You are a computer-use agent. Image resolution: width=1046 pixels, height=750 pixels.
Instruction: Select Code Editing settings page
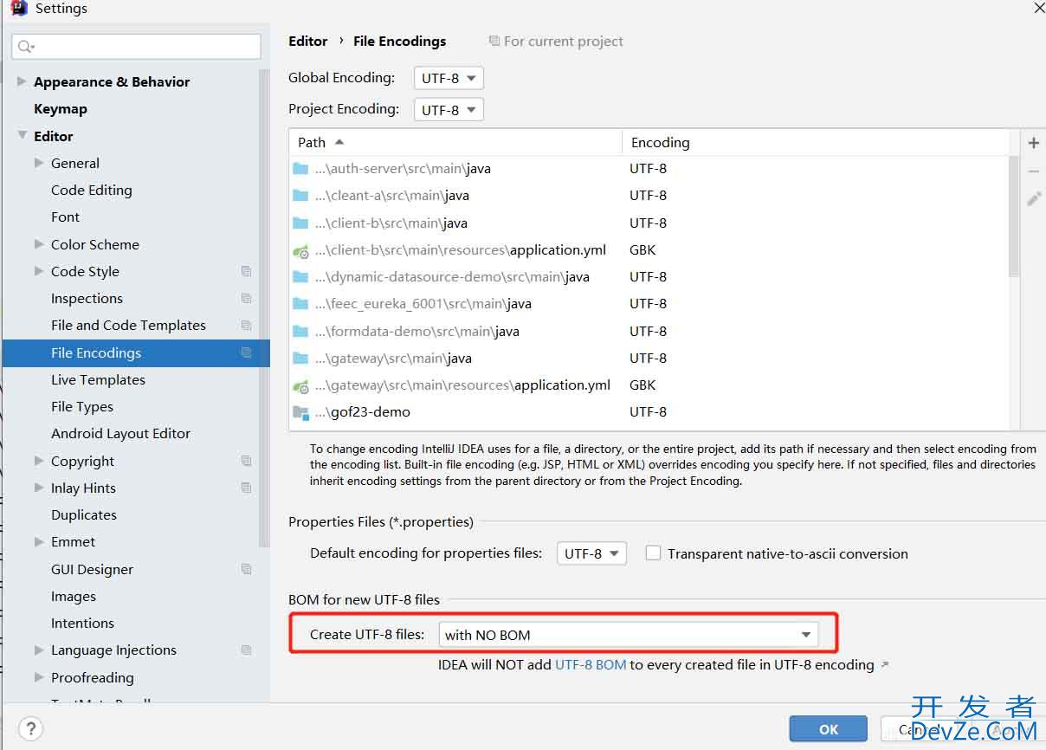click(92, 191)
